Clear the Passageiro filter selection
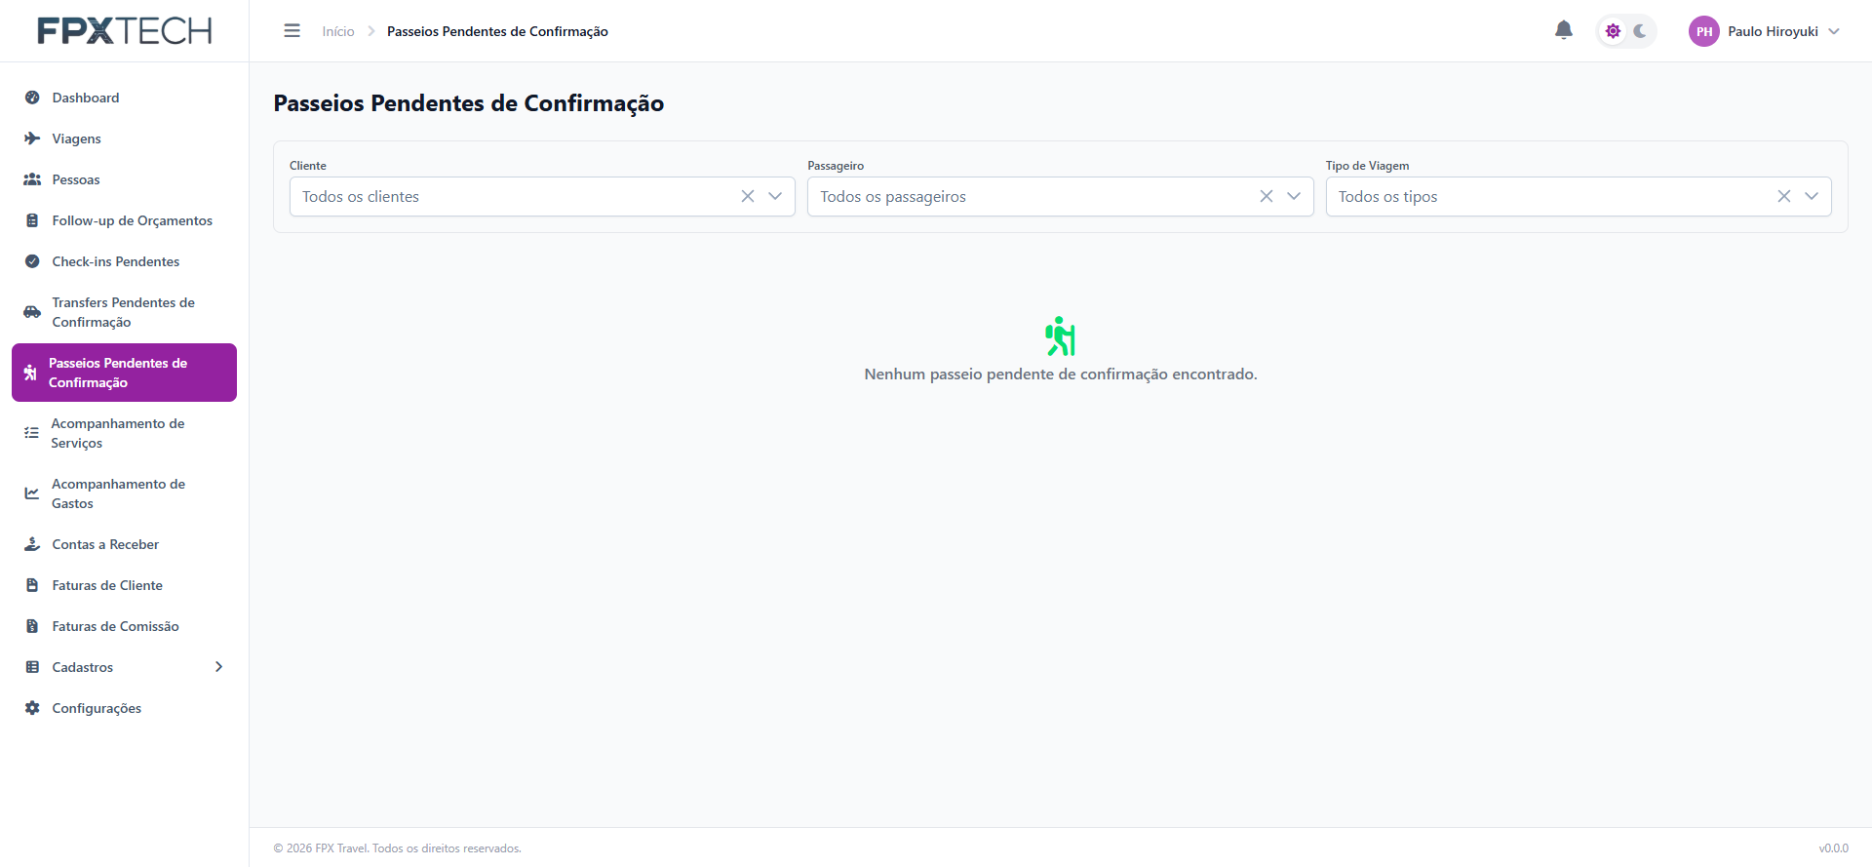 pyautogui.click(x=1267, y=196)
